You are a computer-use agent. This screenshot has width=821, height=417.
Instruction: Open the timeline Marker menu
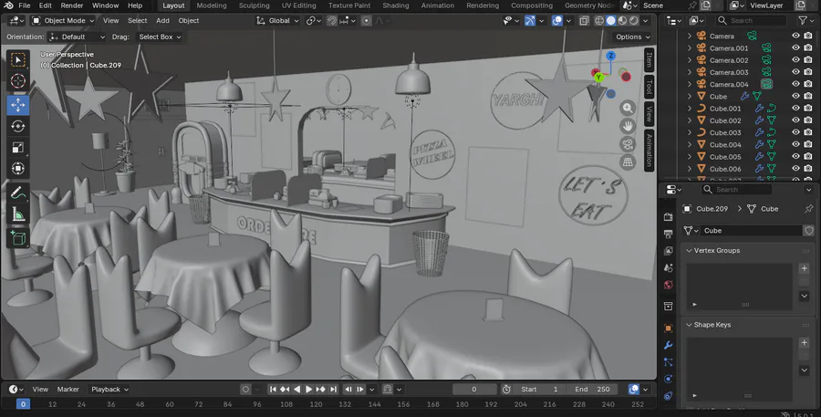[68, 390]
